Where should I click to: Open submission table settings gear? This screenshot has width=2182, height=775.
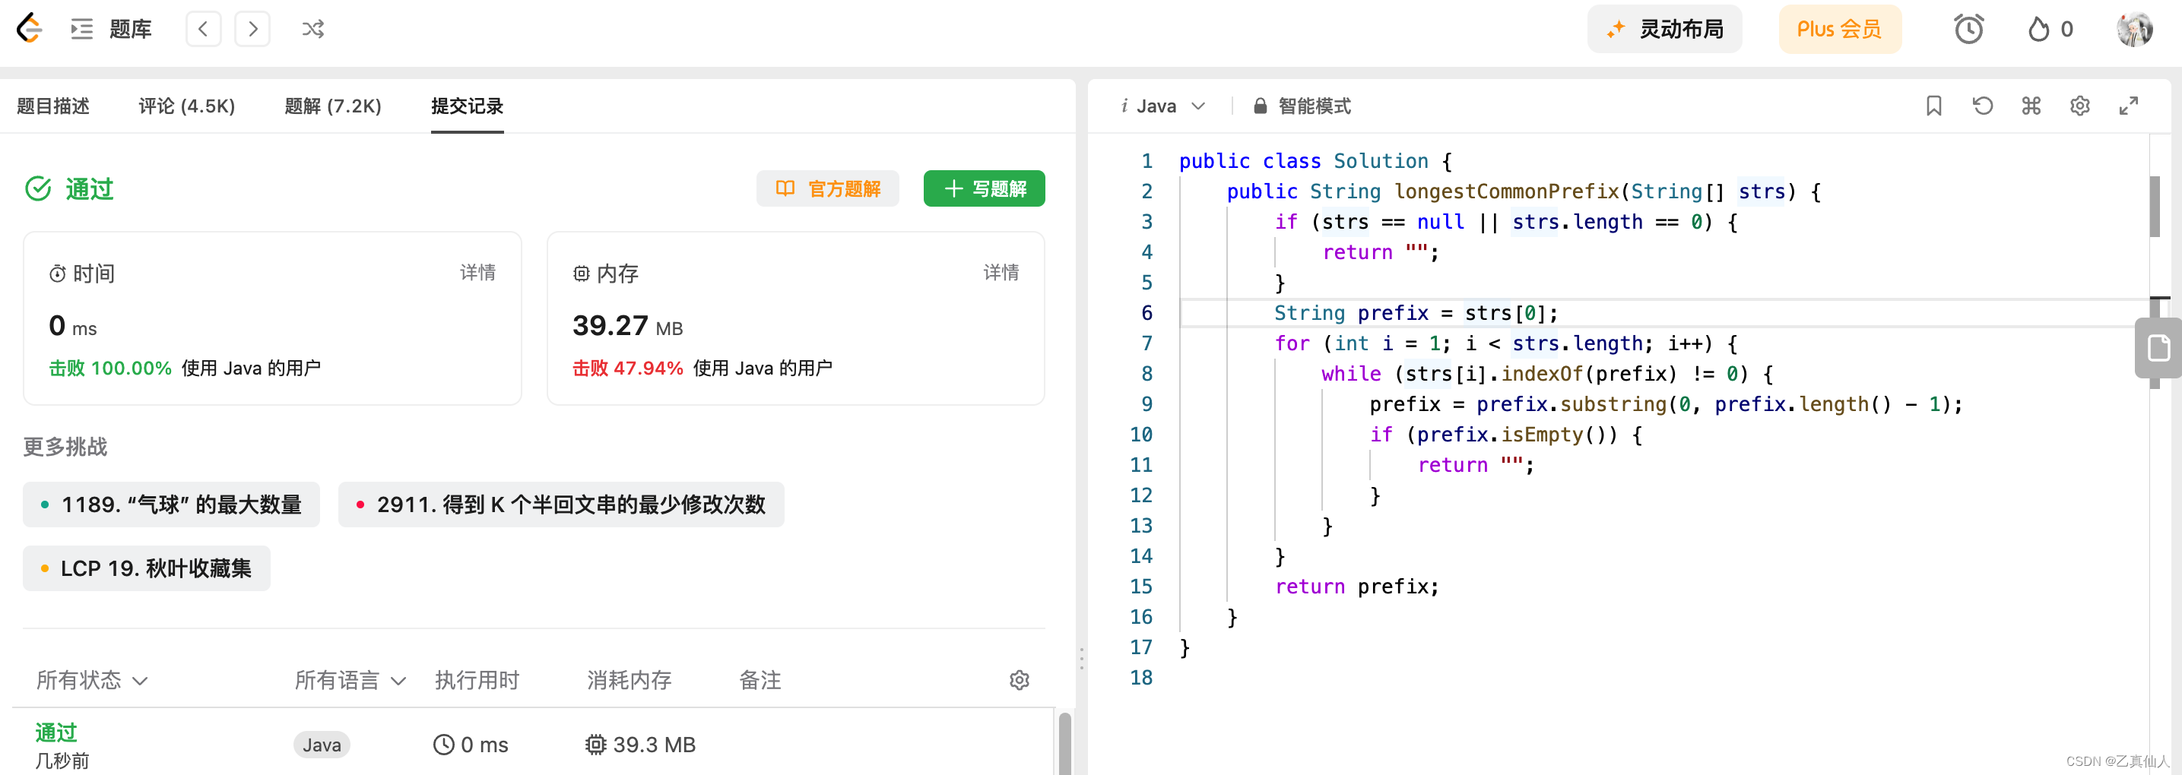pos(1020,680)
